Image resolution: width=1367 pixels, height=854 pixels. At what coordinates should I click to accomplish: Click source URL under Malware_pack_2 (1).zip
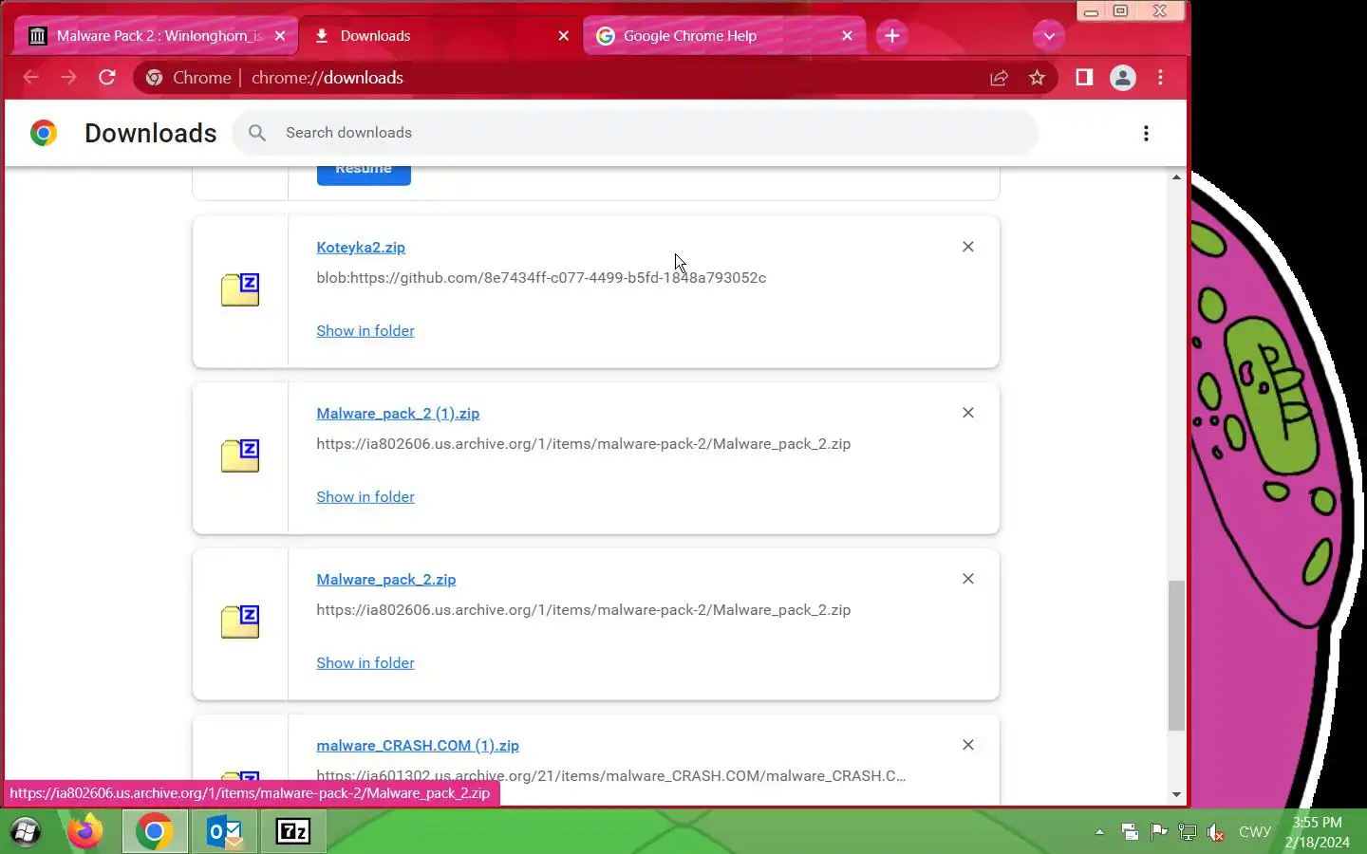584,443
